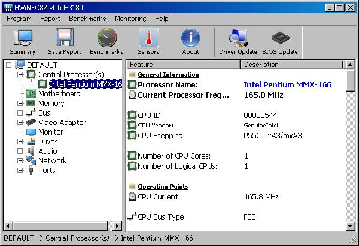The height and width of the screenshot is (246, 359).
Task: Click chip icon beside CPU ID
Action: (132, 115)
